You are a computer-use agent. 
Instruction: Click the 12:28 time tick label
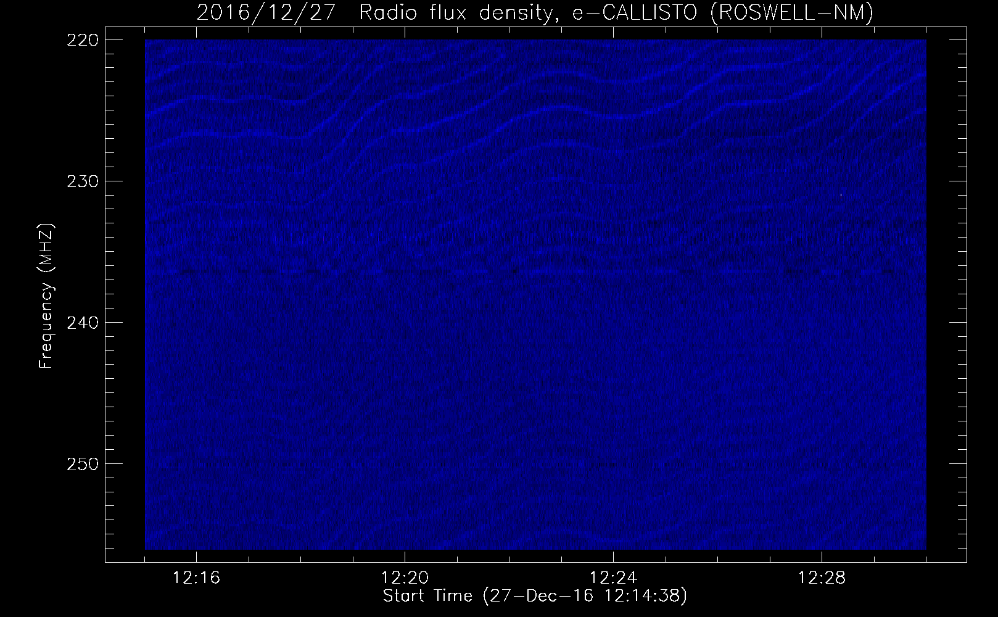point(822,578)
